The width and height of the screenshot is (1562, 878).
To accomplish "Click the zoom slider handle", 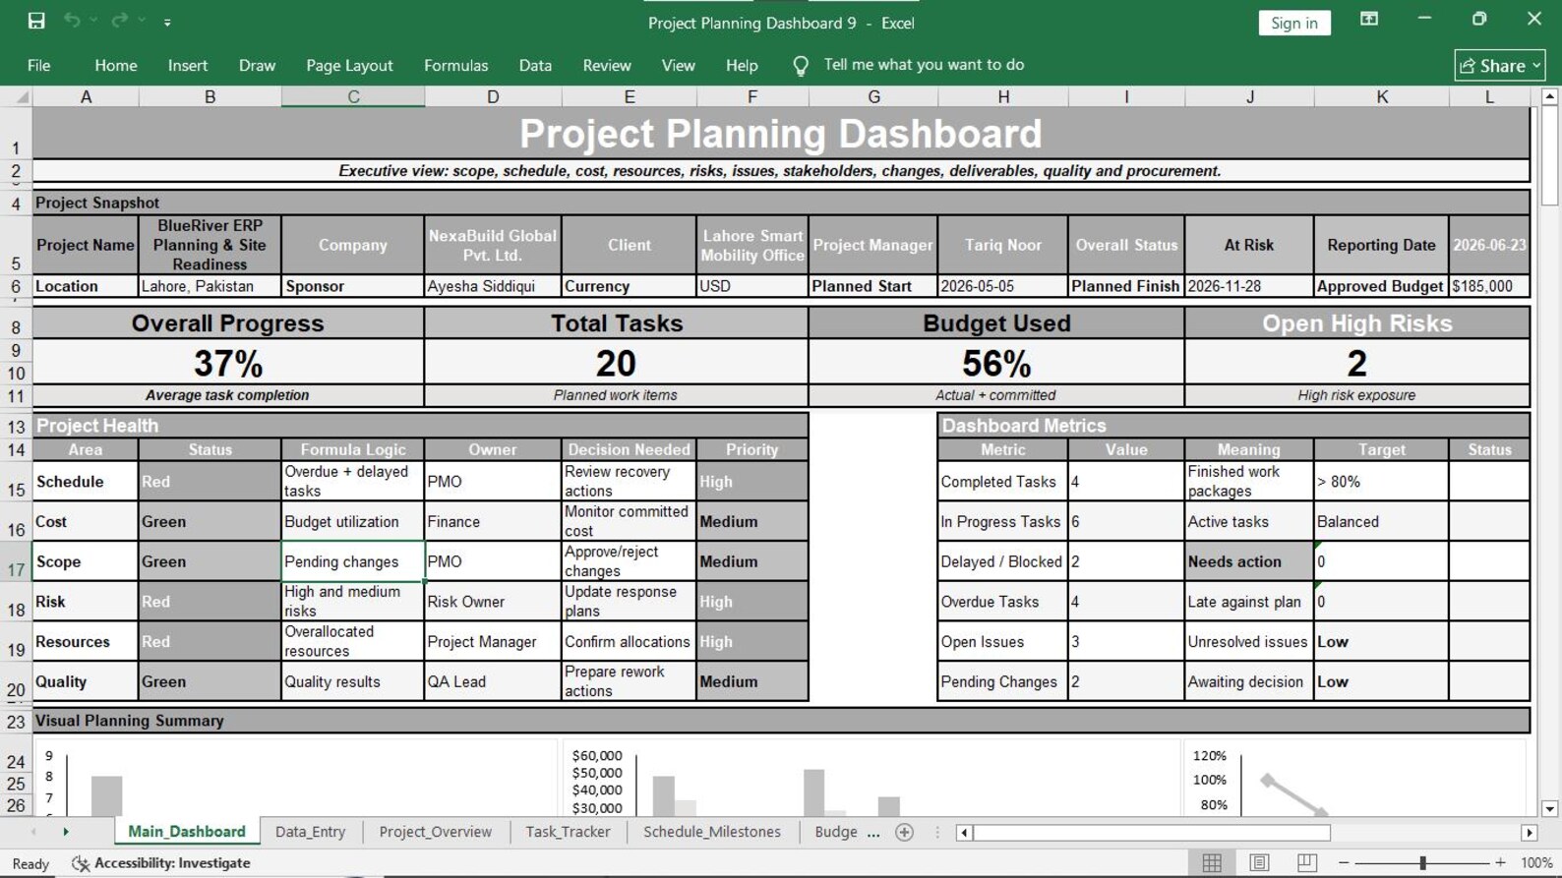I will pyautogui.click(x=1422, y=863).
